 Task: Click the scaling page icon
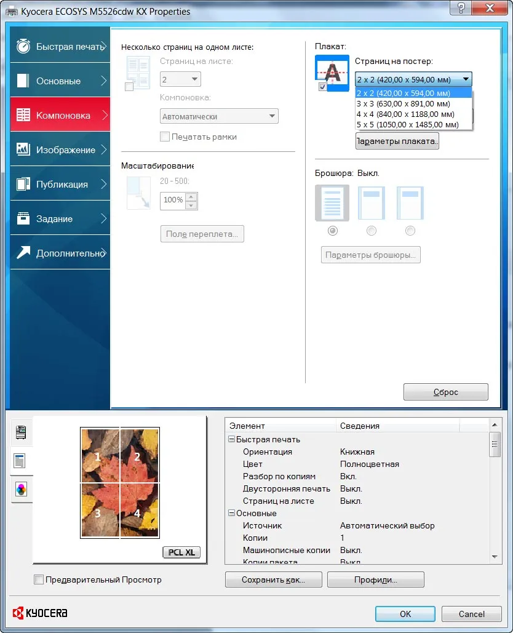pyautogui.click(x=138, y=193)
